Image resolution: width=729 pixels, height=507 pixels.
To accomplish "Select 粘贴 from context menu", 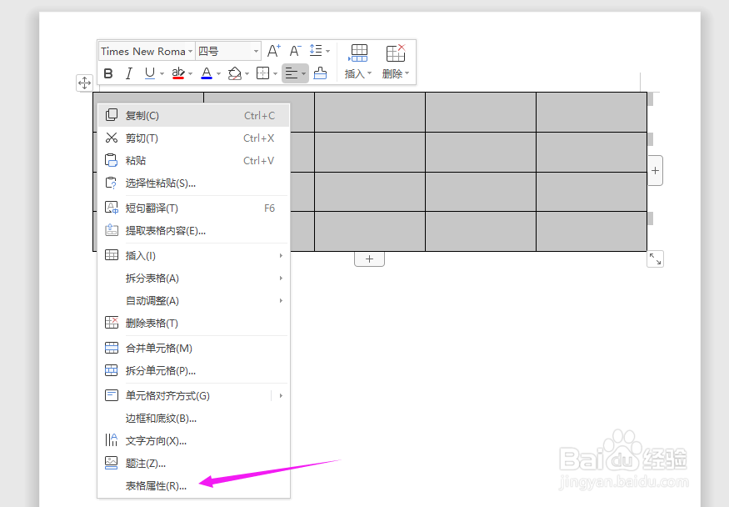I will coord(194,160).
